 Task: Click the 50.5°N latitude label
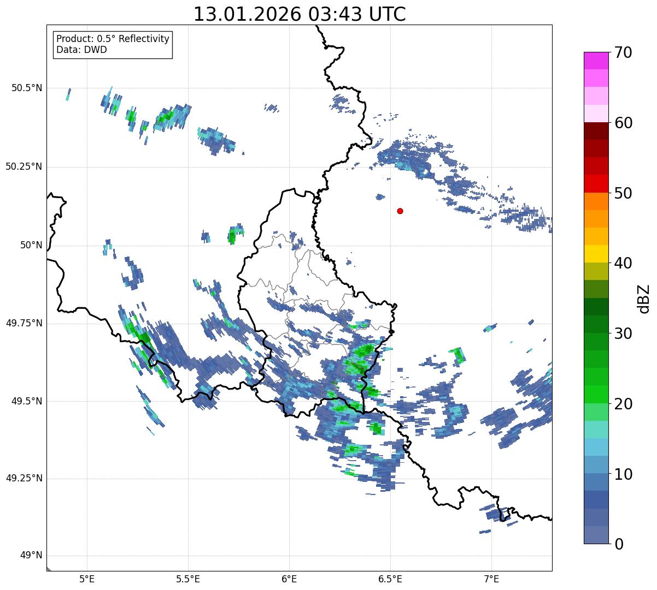point(26,88)
